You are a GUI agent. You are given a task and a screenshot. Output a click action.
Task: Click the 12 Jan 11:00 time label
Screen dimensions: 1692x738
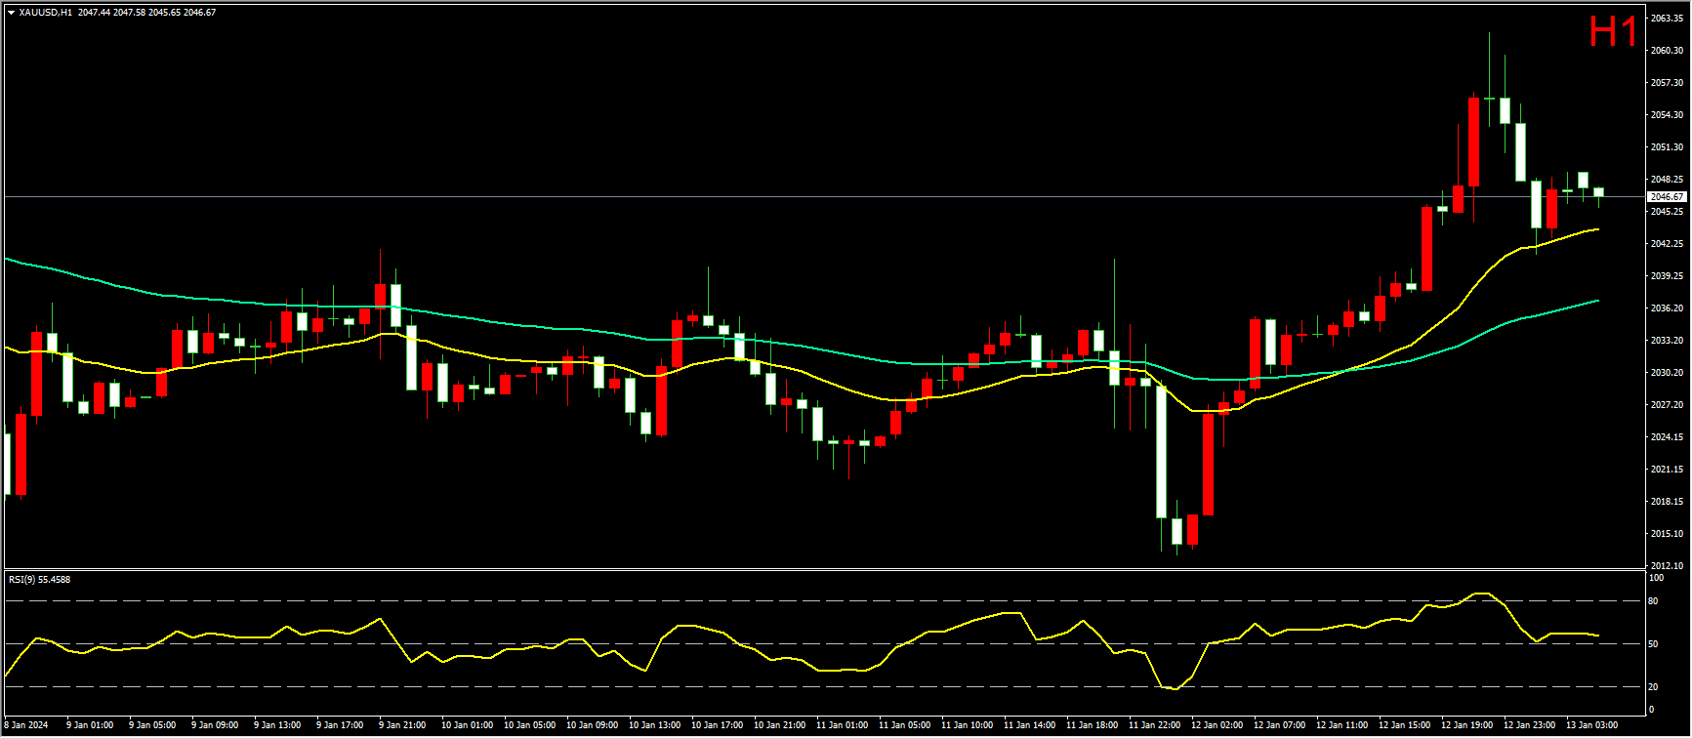(x=1341, y=725)
